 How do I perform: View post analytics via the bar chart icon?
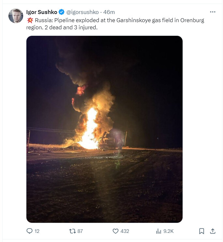coord(158,231)
